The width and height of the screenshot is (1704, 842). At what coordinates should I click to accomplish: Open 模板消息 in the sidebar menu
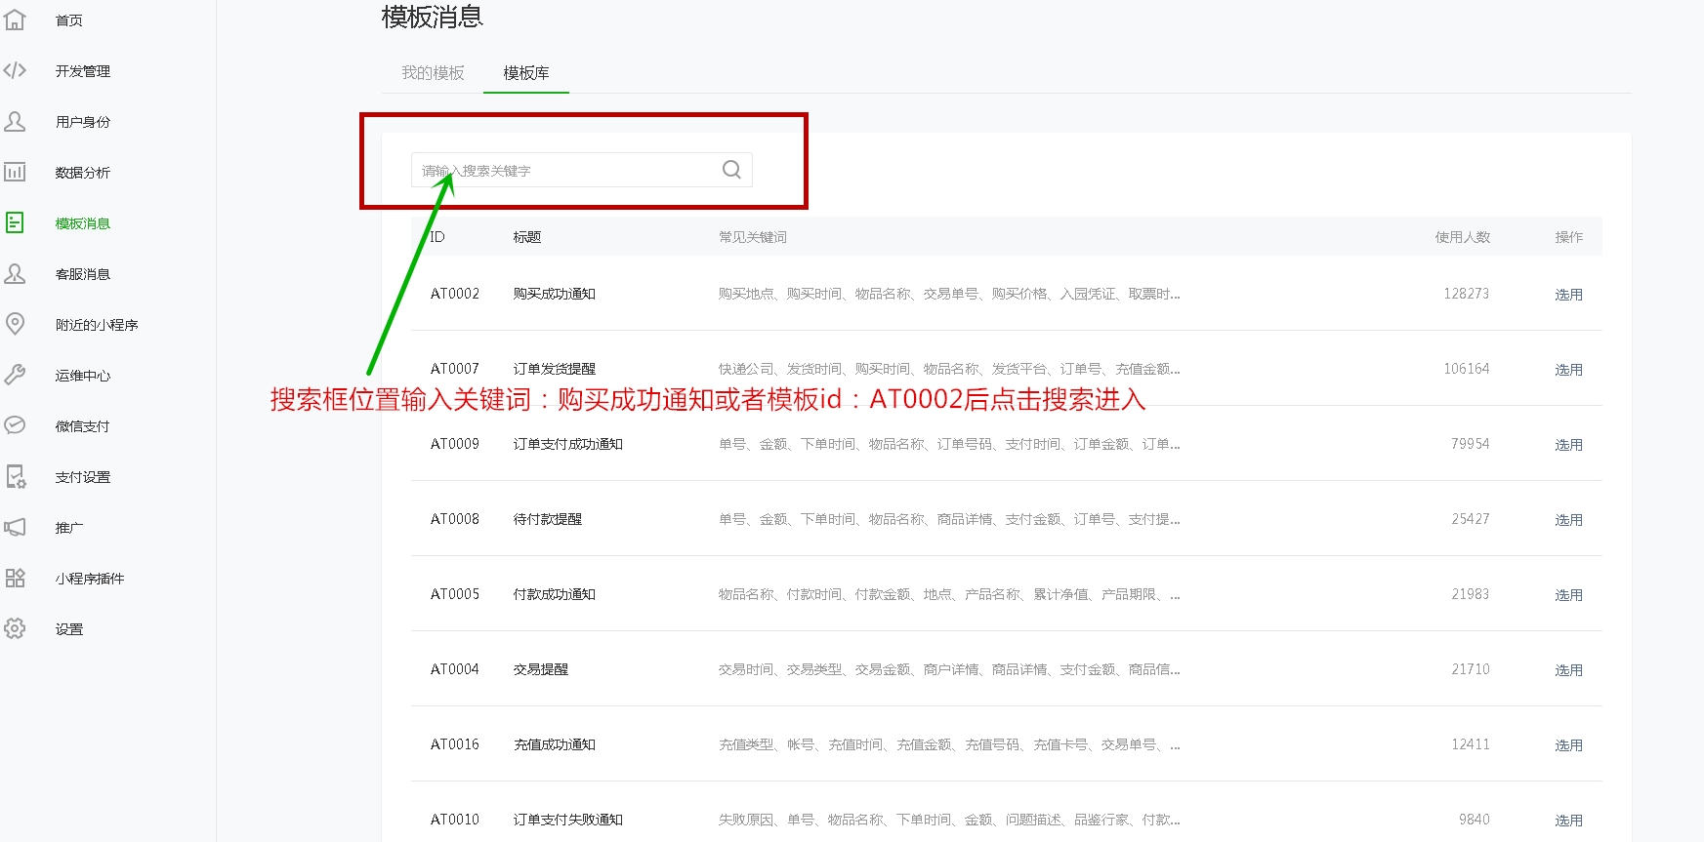[83, 223]
